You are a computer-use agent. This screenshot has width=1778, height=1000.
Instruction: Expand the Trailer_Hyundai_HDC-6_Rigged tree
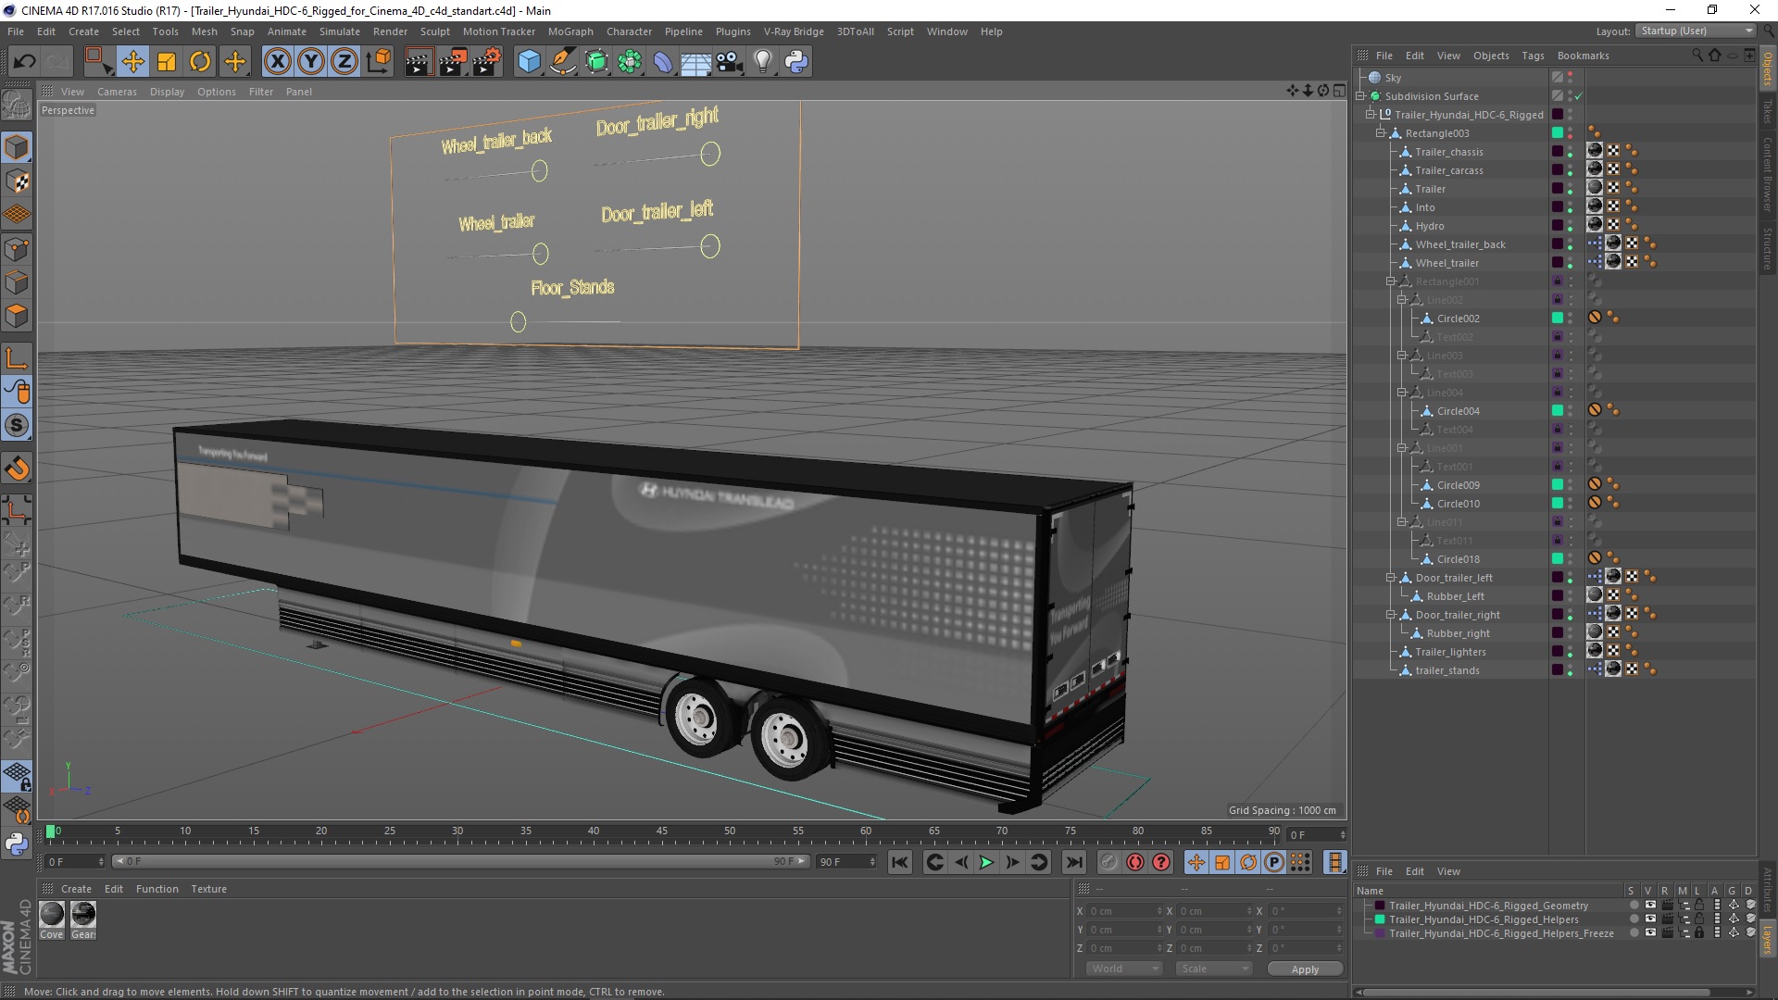click(1369, 114)
